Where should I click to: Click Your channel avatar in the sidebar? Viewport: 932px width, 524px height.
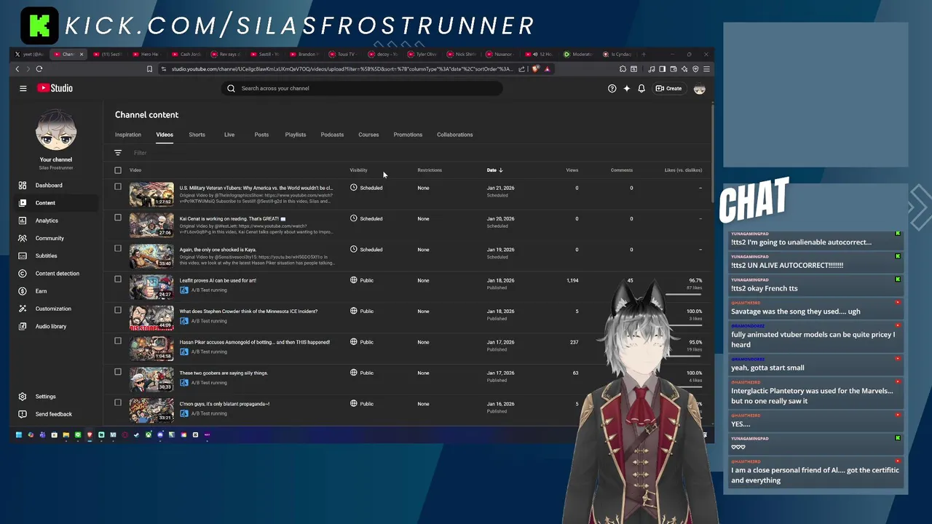pyautogui.click(x=56, y=130)
